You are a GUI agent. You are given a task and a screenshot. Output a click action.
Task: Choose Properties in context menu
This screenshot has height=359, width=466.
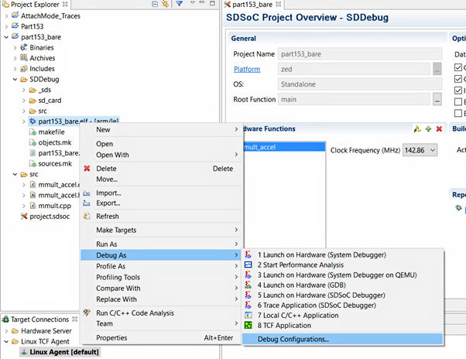(x=161, y=337)
